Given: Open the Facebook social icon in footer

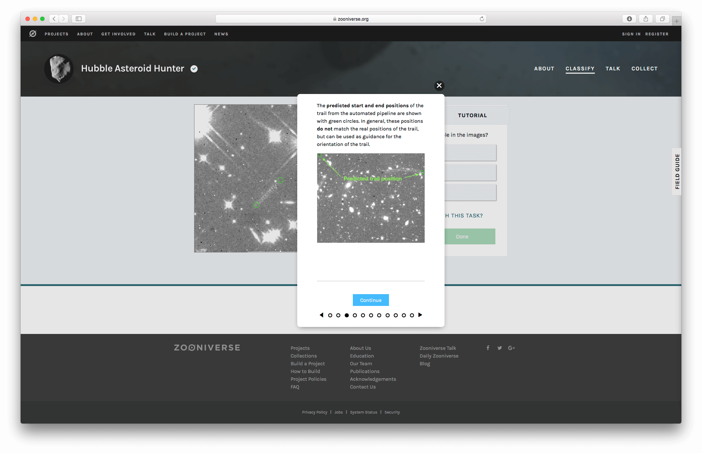Looking at the screenshot, I should tap(488, 348).
